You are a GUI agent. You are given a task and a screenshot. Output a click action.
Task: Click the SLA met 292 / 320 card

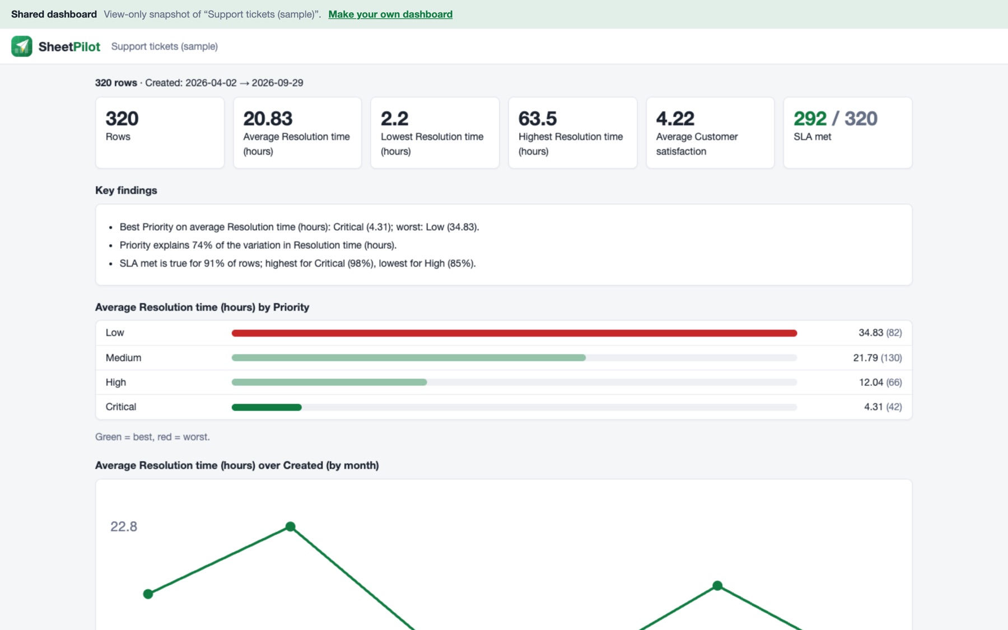[848, 133]
